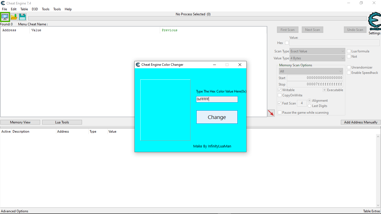Minimize the Color Changer dialog
The width and height of the screenshot is (381, 214).
click(214, 65)
